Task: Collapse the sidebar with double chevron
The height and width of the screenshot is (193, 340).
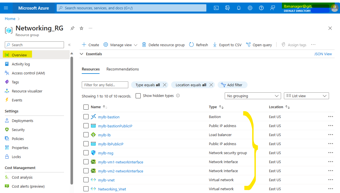Action: coord(69,45)
